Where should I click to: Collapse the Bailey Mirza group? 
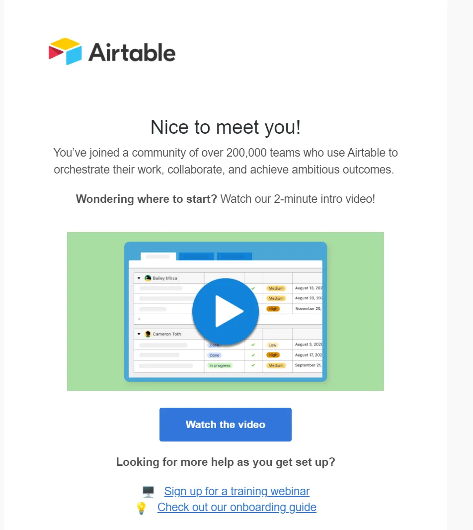coord(139,278)
